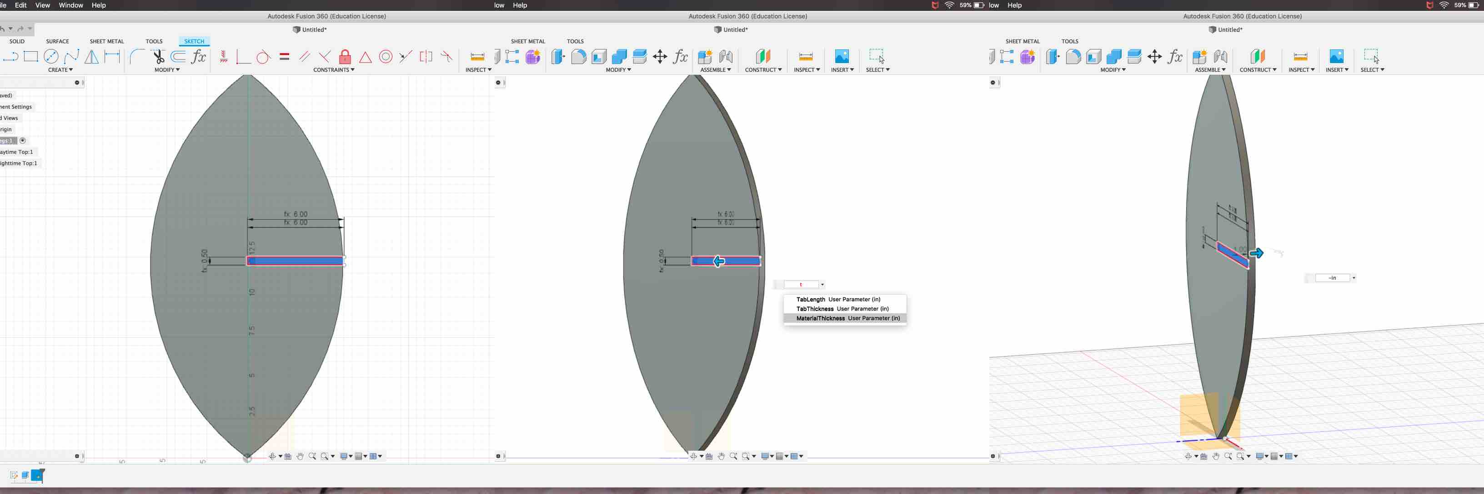Apply the Curvature constraint
The width and height of the screenshot is (1484, 494).
(x=446, y=56)
